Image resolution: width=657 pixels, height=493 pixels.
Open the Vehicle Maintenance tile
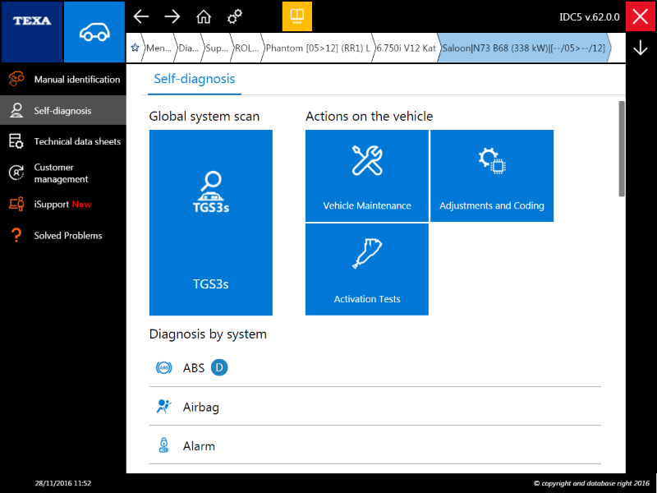(x=367, y=176)
